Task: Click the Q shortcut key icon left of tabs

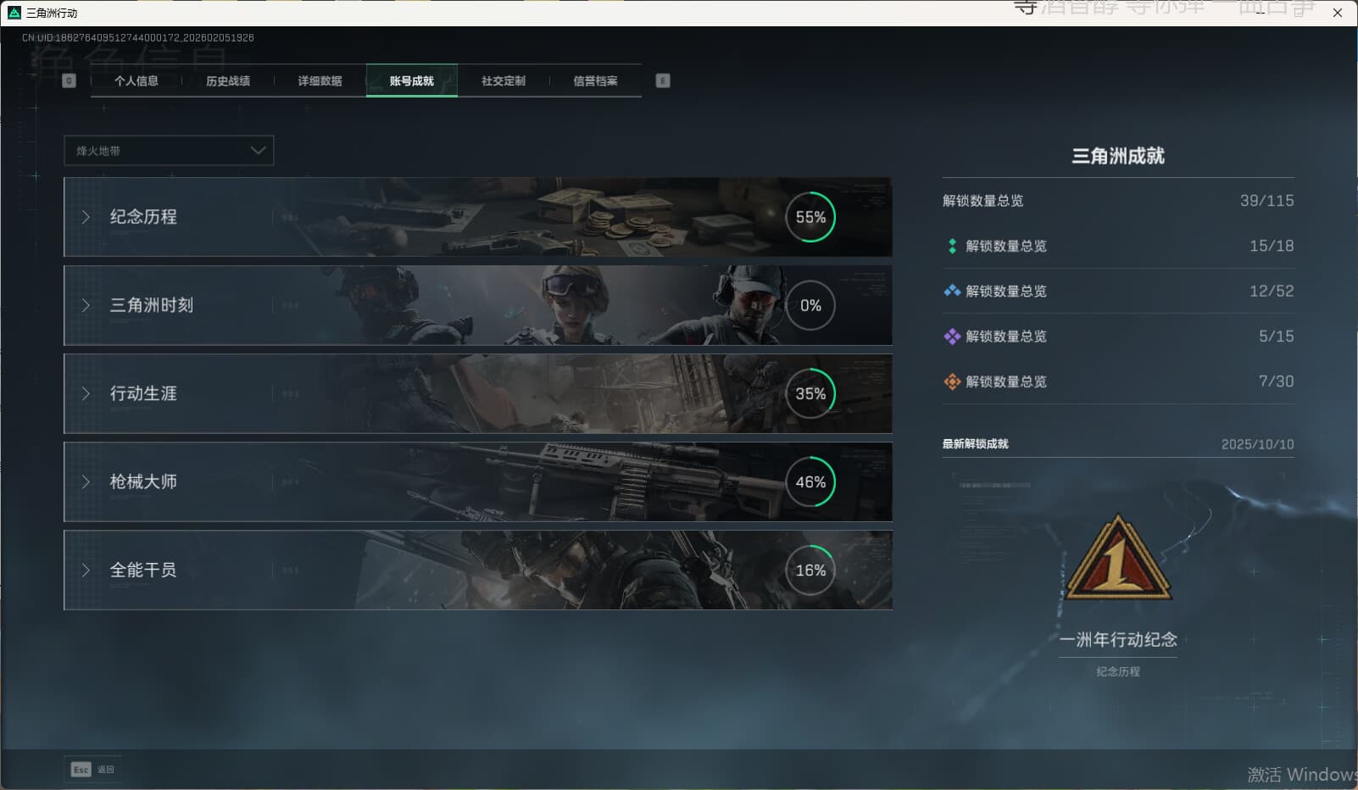Action: pos(67,81)
